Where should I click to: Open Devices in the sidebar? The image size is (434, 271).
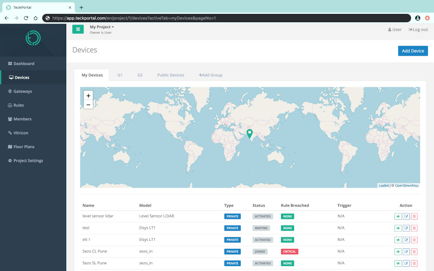(x=33, y=78)
